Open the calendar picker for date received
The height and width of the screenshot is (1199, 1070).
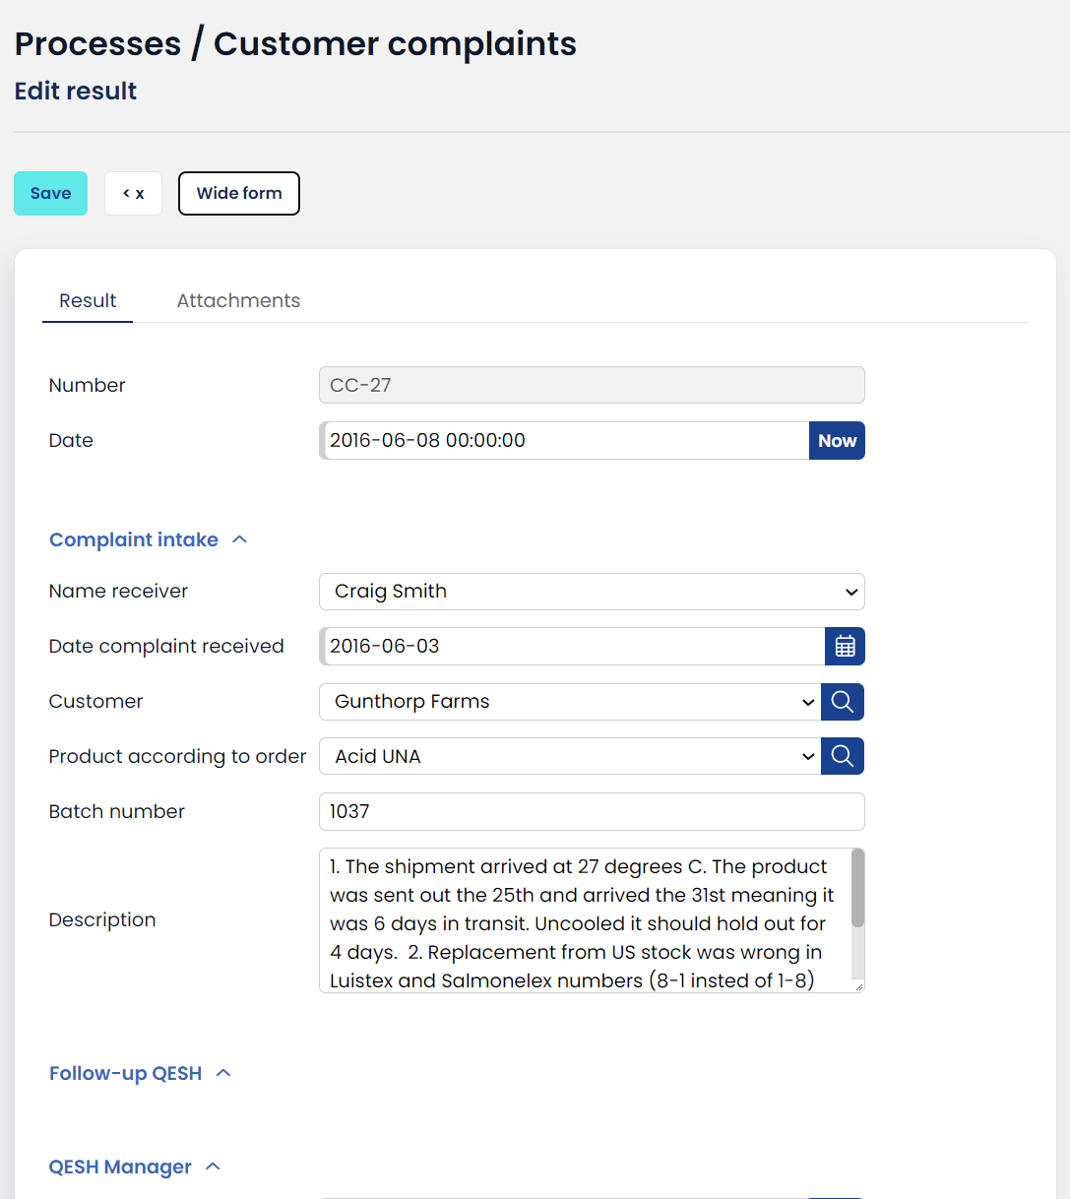[x=845, y=647]
